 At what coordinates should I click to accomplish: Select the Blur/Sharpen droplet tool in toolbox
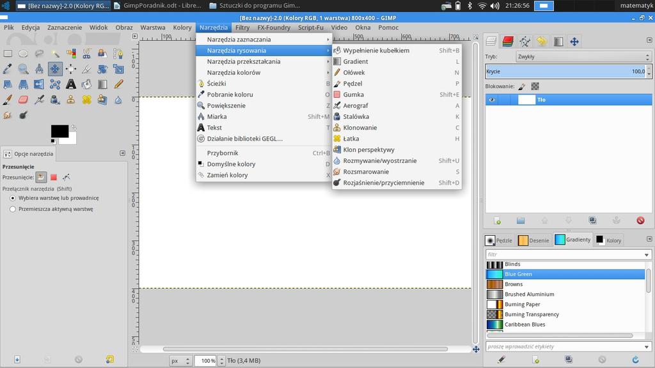[x=118, y=100]
